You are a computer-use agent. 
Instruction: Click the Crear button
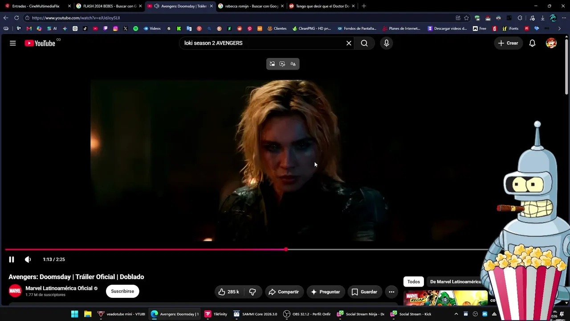tap(508, 43)
